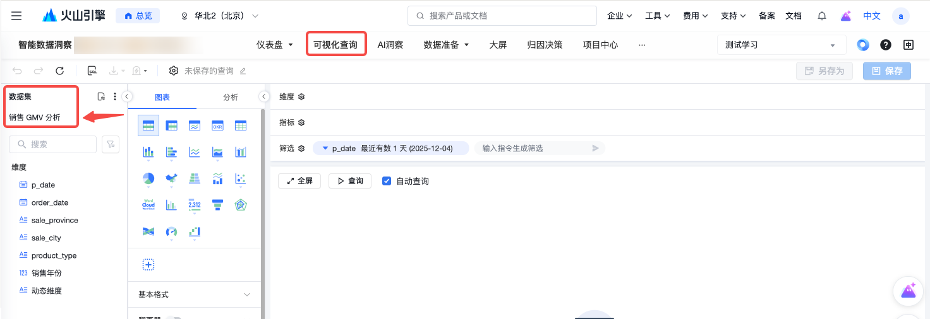Click the pencil to rename the unsaved query

[243, 71]
